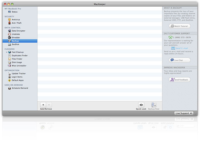The height and width of the screenshot is (142, 200).
Task: Expand the Fast Cleanup disclosure triangle
Action: tap(7, 52)
